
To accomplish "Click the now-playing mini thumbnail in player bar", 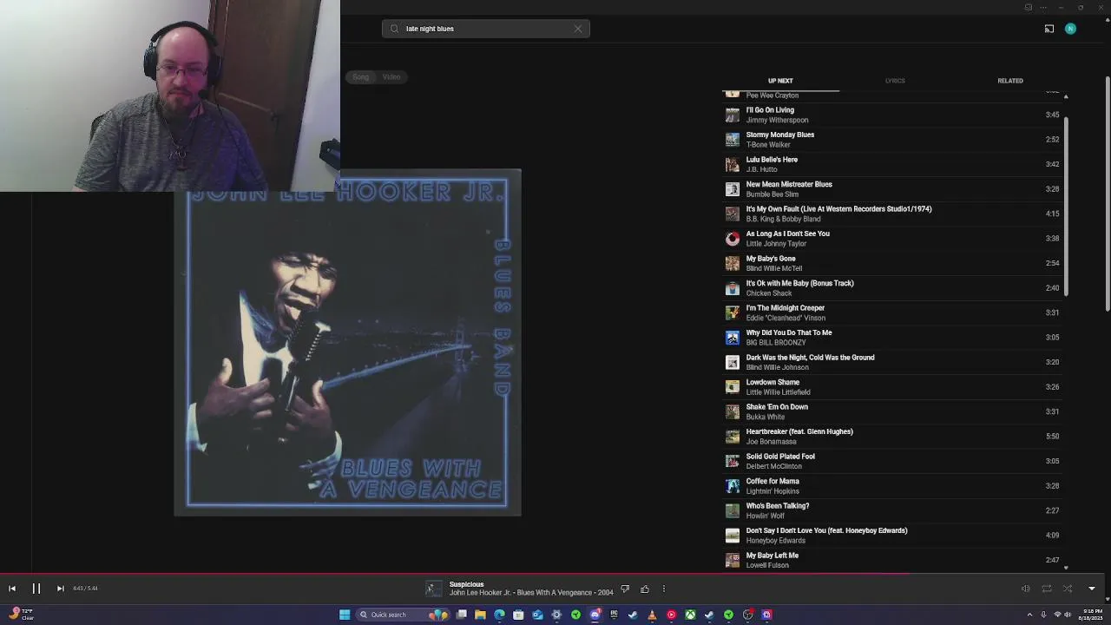I will pyautogui.click(x=432, y=589).
